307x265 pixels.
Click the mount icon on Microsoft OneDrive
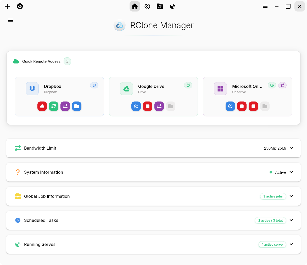click(x=230, y=106)
